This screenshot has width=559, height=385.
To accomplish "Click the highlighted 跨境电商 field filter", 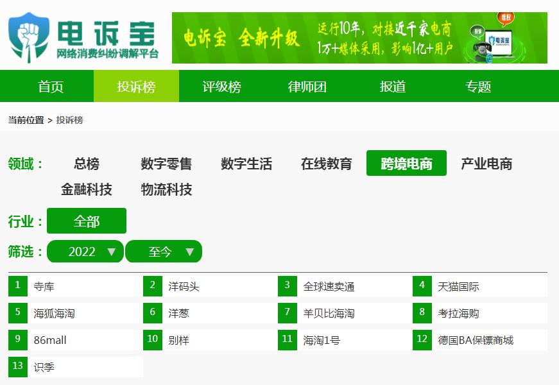I will (x=406, y=163).
